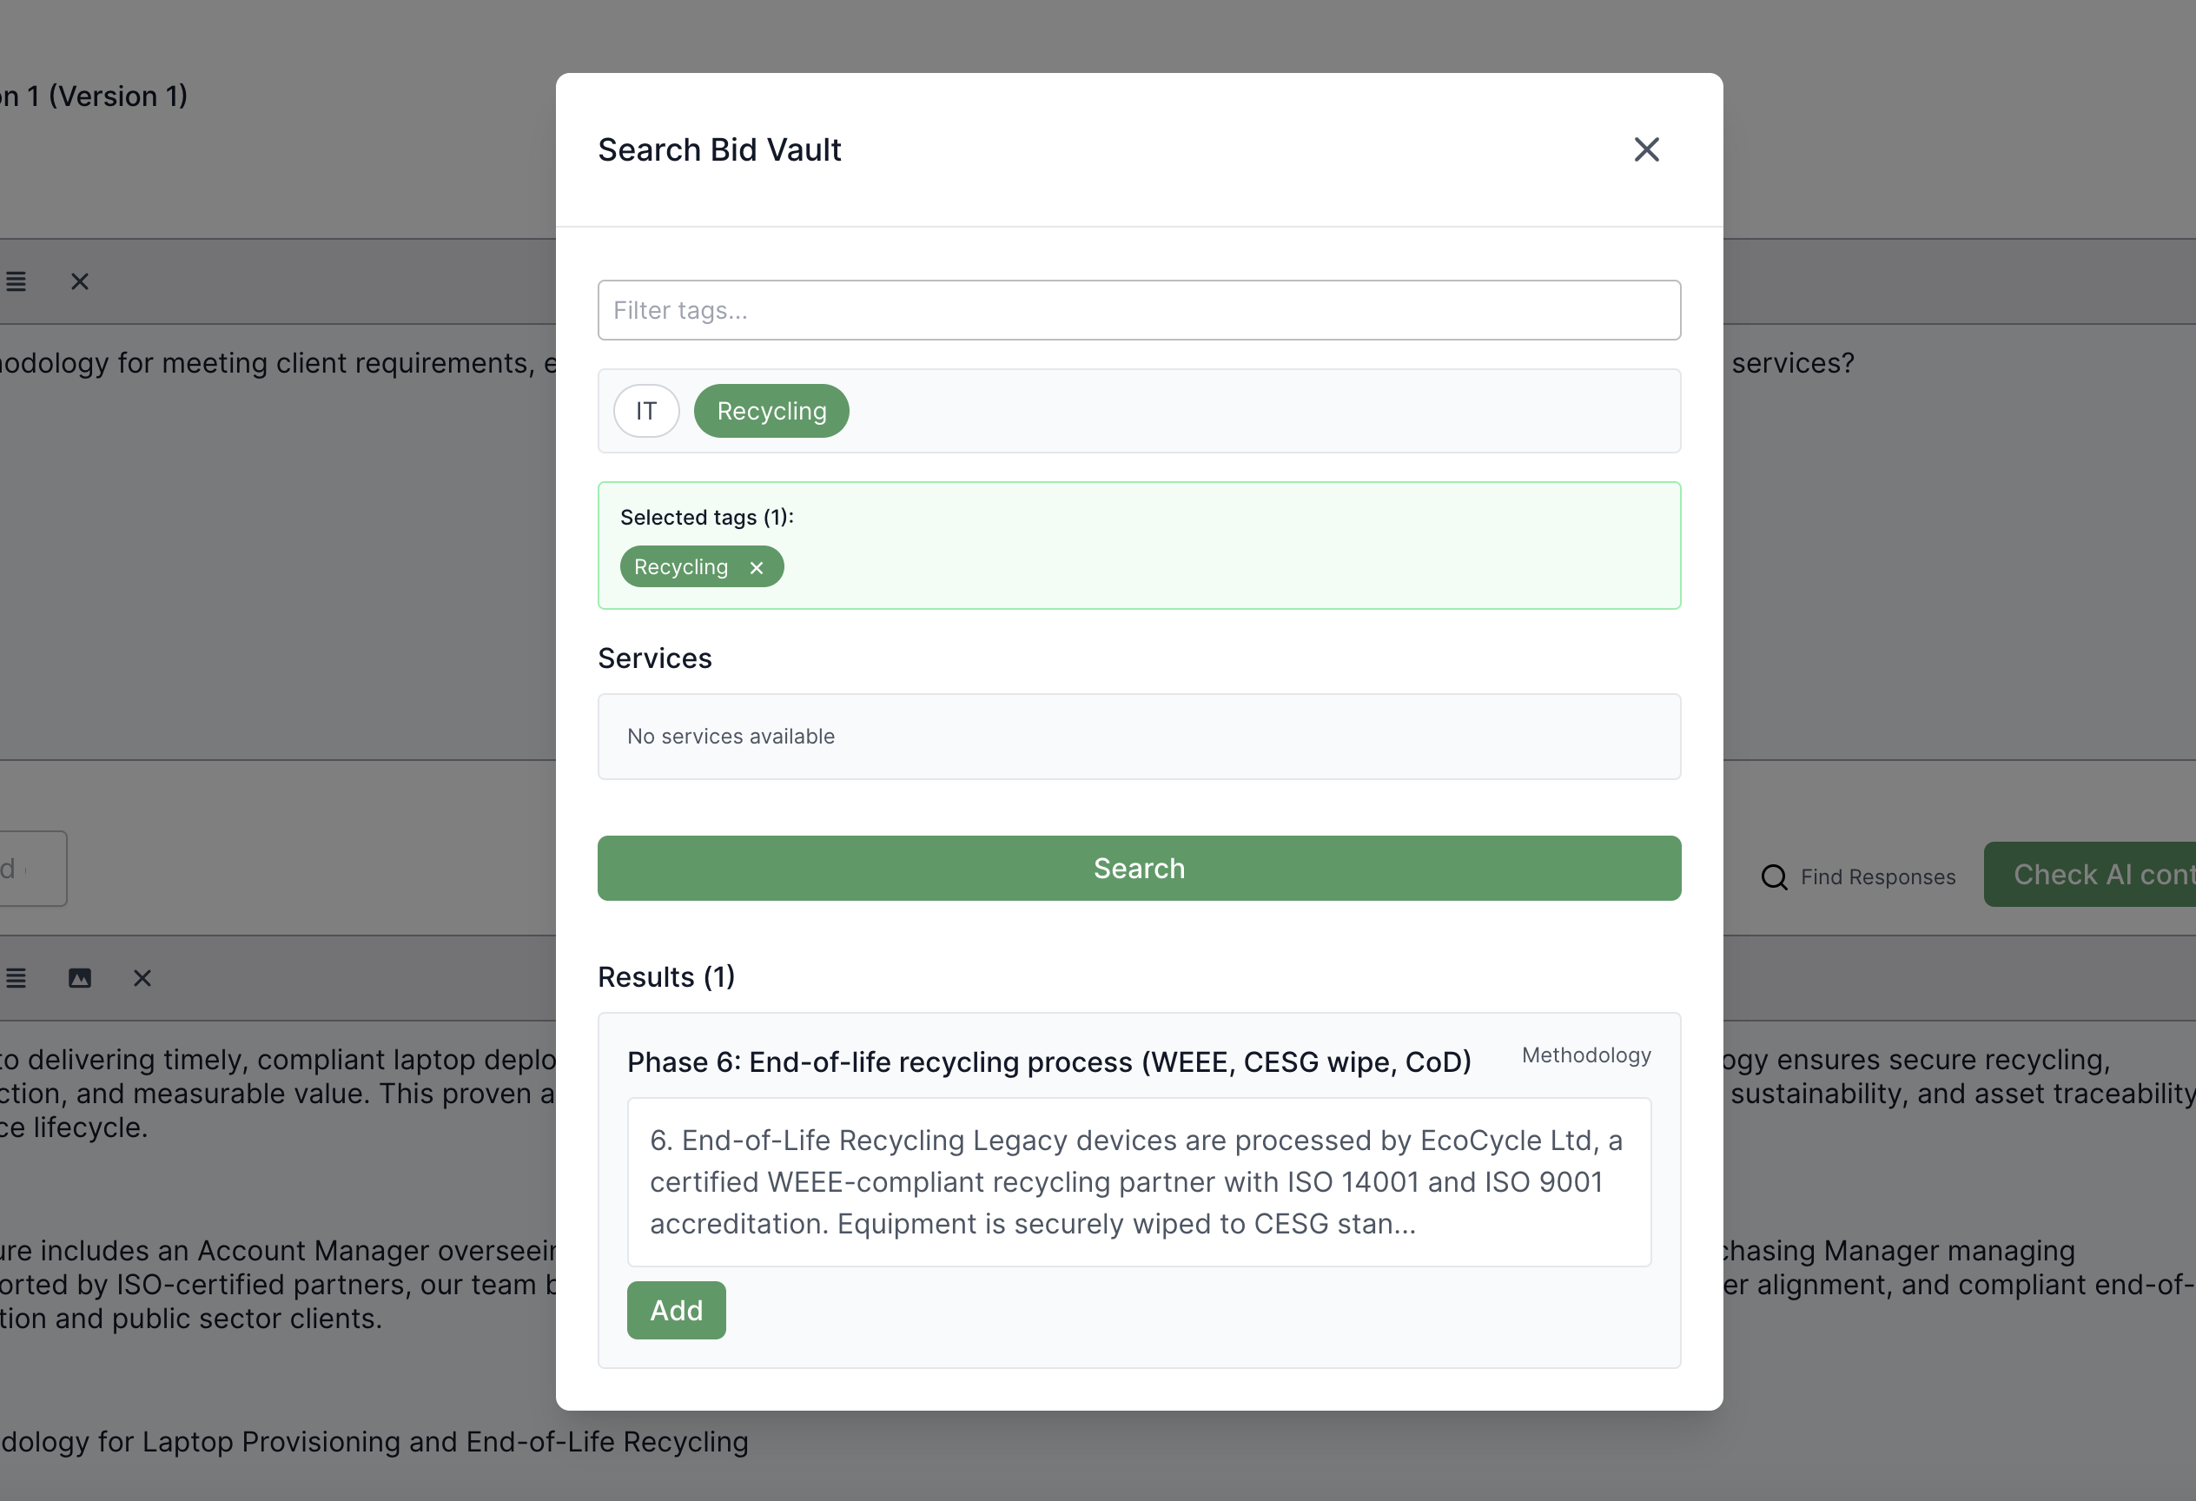Click the upper toolbar list-lines icon
This screenshot has height=1501, width=2196.
tap(16, 281)
